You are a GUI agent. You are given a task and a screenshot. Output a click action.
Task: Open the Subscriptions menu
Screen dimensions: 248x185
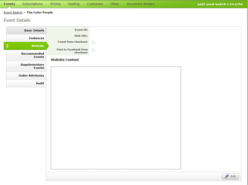tap(32, 4)
